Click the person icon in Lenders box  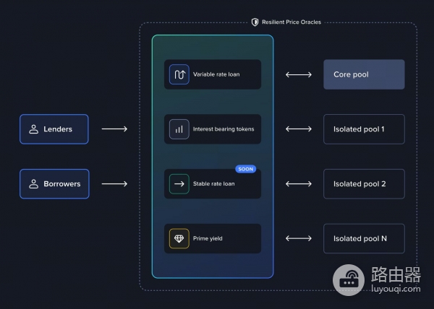tap(33, 129)
